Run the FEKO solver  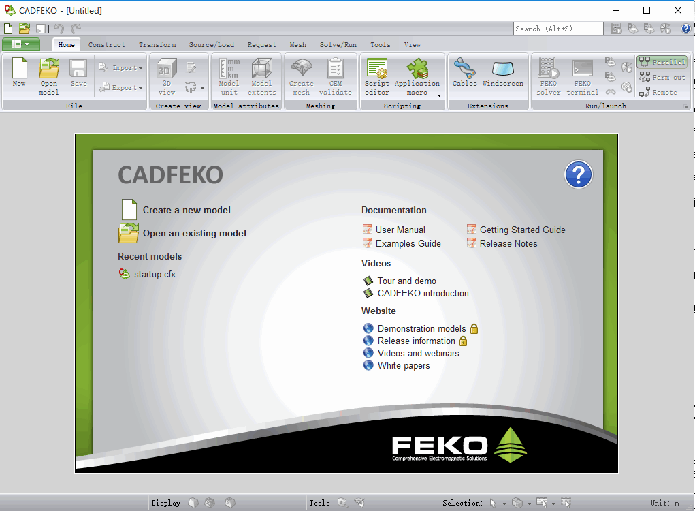[x=548, y=75]
